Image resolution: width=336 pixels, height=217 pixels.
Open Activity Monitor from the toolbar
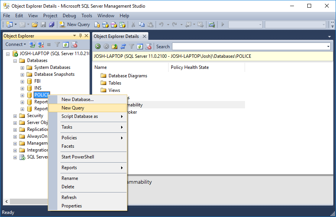pos(211,24)
